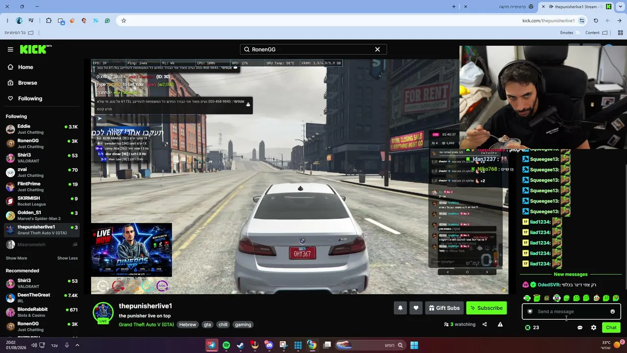This screenshot has height=353, width=627.
Task: Expand the tab search dropdown
Action: [621, 6]
